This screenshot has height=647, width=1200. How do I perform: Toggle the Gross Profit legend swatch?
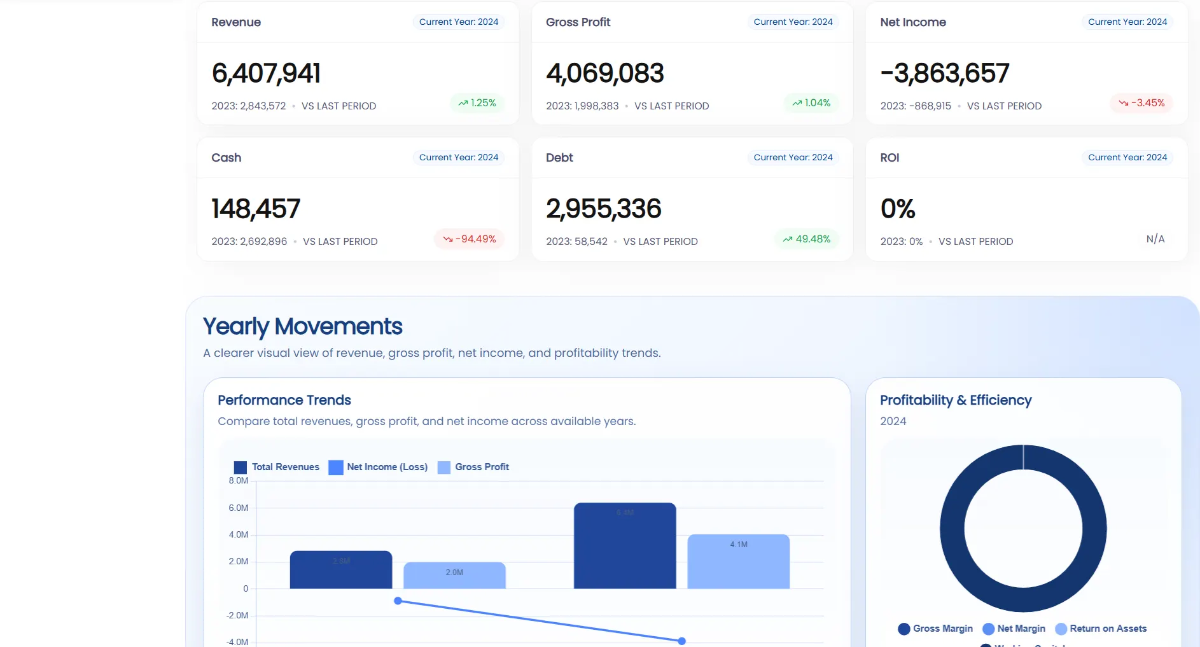444,468
